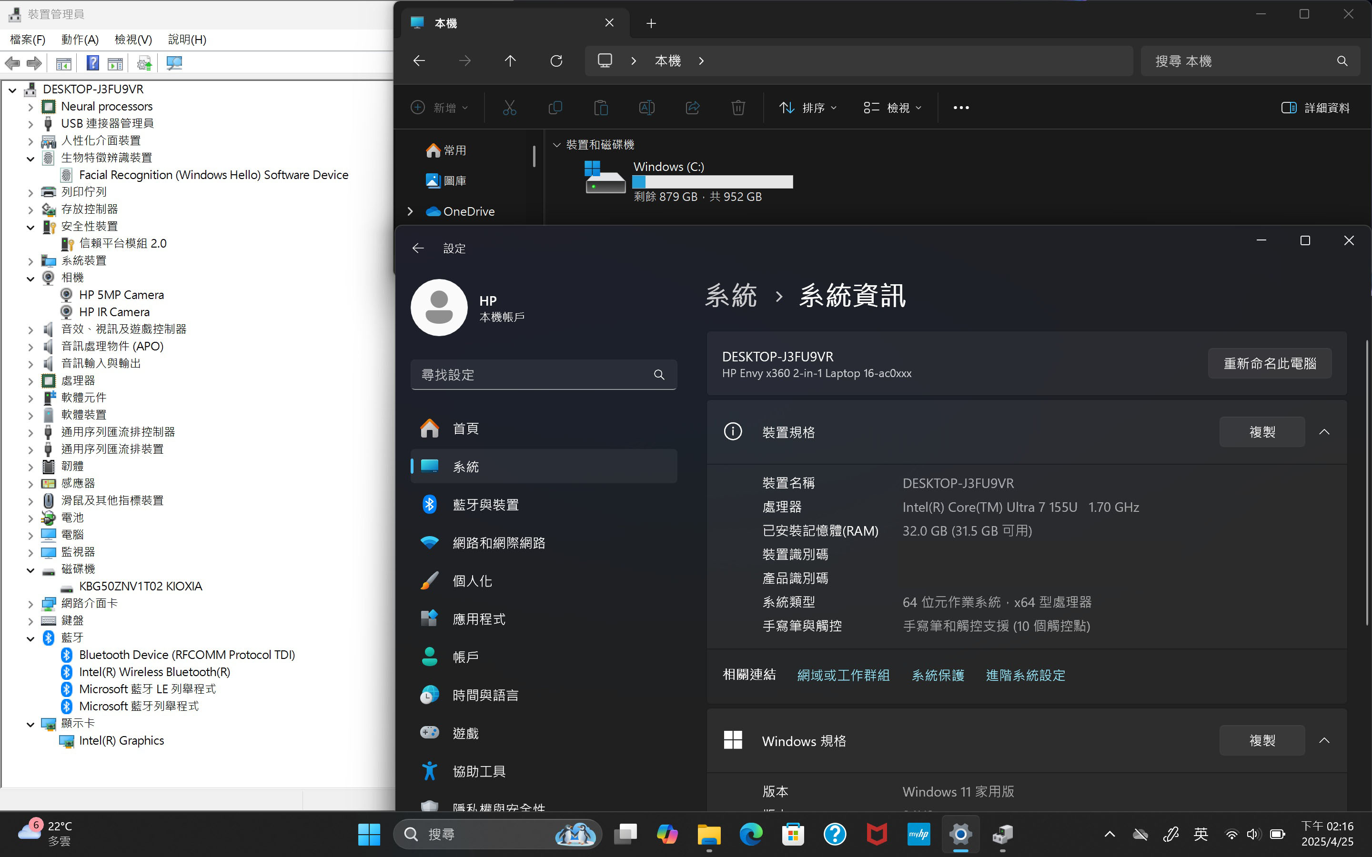
Task: Click search magnifier in 搜尋 本機 box
Action: tap(1342, 60)
